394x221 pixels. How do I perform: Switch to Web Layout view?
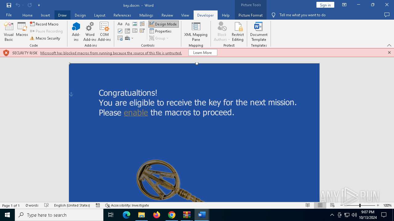click(332, 205)
